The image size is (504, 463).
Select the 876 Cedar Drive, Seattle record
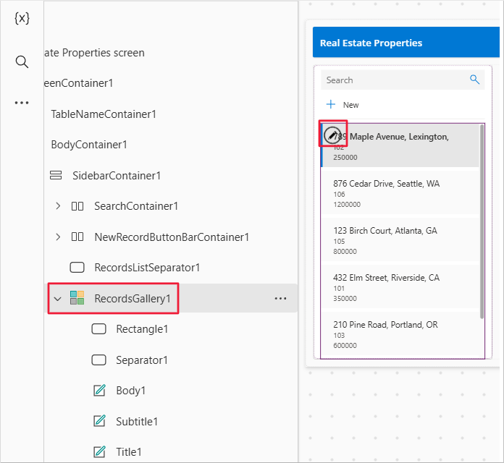tap(400, 192)
